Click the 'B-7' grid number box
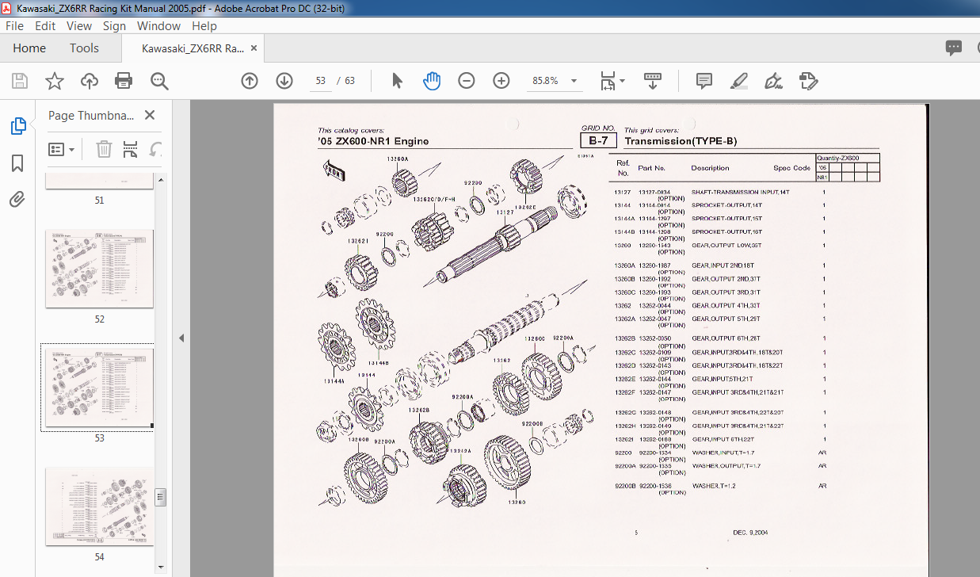This screenshot has width=980, height=577. (598, 141)
